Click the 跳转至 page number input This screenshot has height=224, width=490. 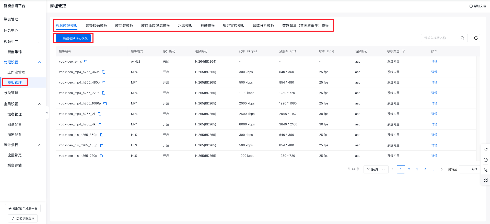(x=464, y=169)
